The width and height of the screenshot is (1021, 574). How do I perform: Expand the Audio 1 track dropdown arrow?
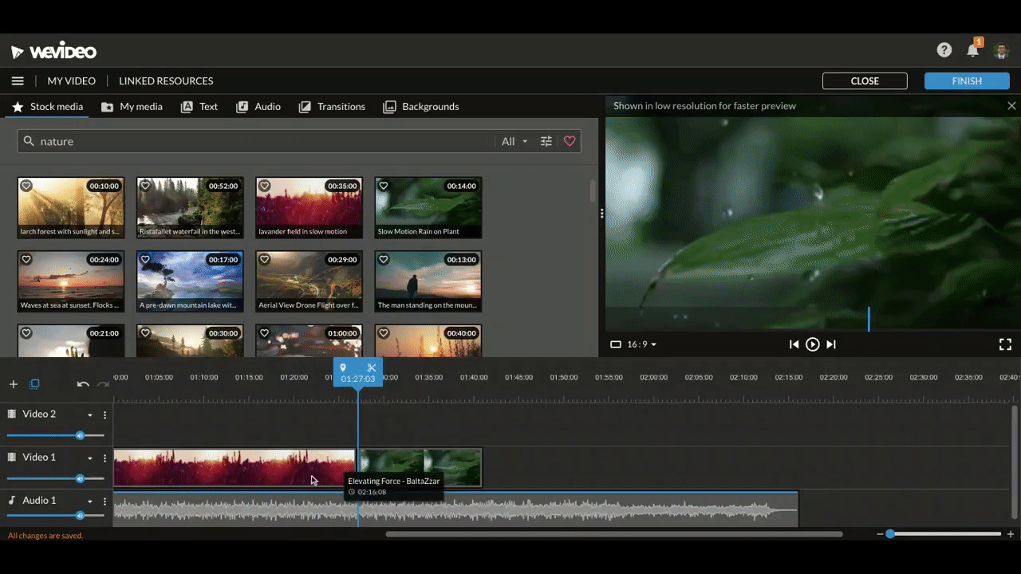coord(90,501)
